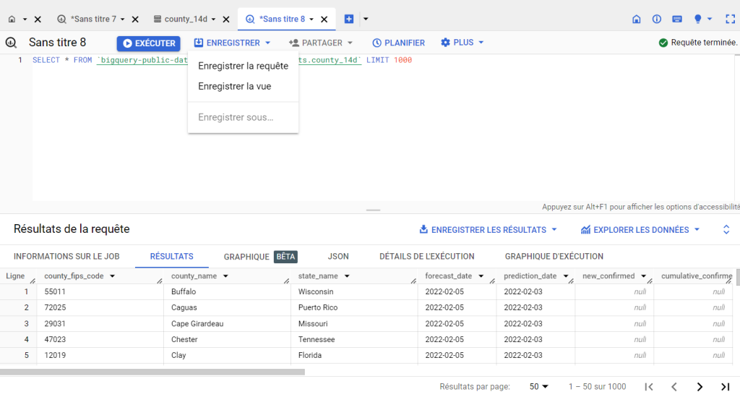Image resolution: width=740 pixels, height=397 pixels.
Task: Select Enregistrer la requête menu item
Action: click(x=243, y=66)
